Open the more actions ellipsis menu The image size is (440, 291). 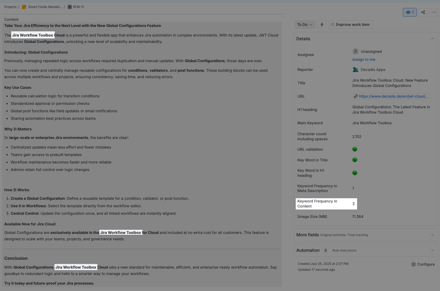click(x=434, y=12)
